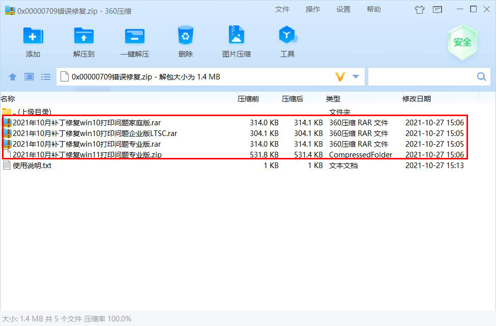
Task: Click the folder icon of 上级目录
Action: (x=6, y=112)
